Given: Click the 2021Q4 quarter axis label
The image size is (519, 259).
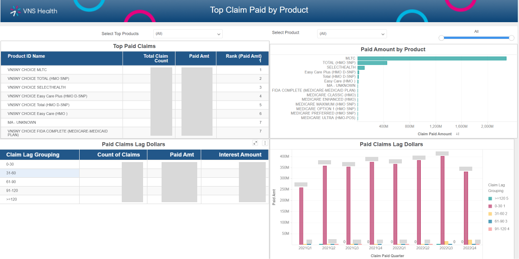Looking at the screenshot, I should [376, 248].
